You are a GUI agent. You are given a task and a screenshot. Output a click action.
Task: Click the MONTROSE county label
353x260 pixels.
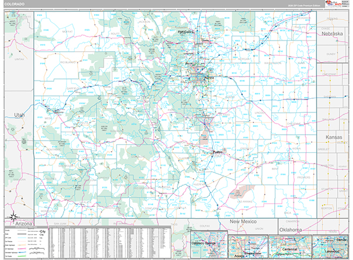click(54, 149)
